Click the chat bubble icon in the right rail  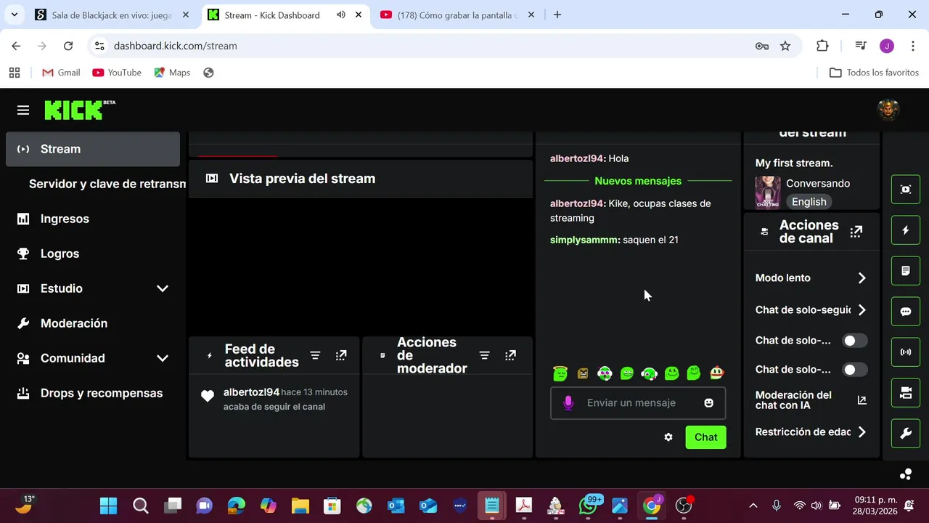point(906,312)
